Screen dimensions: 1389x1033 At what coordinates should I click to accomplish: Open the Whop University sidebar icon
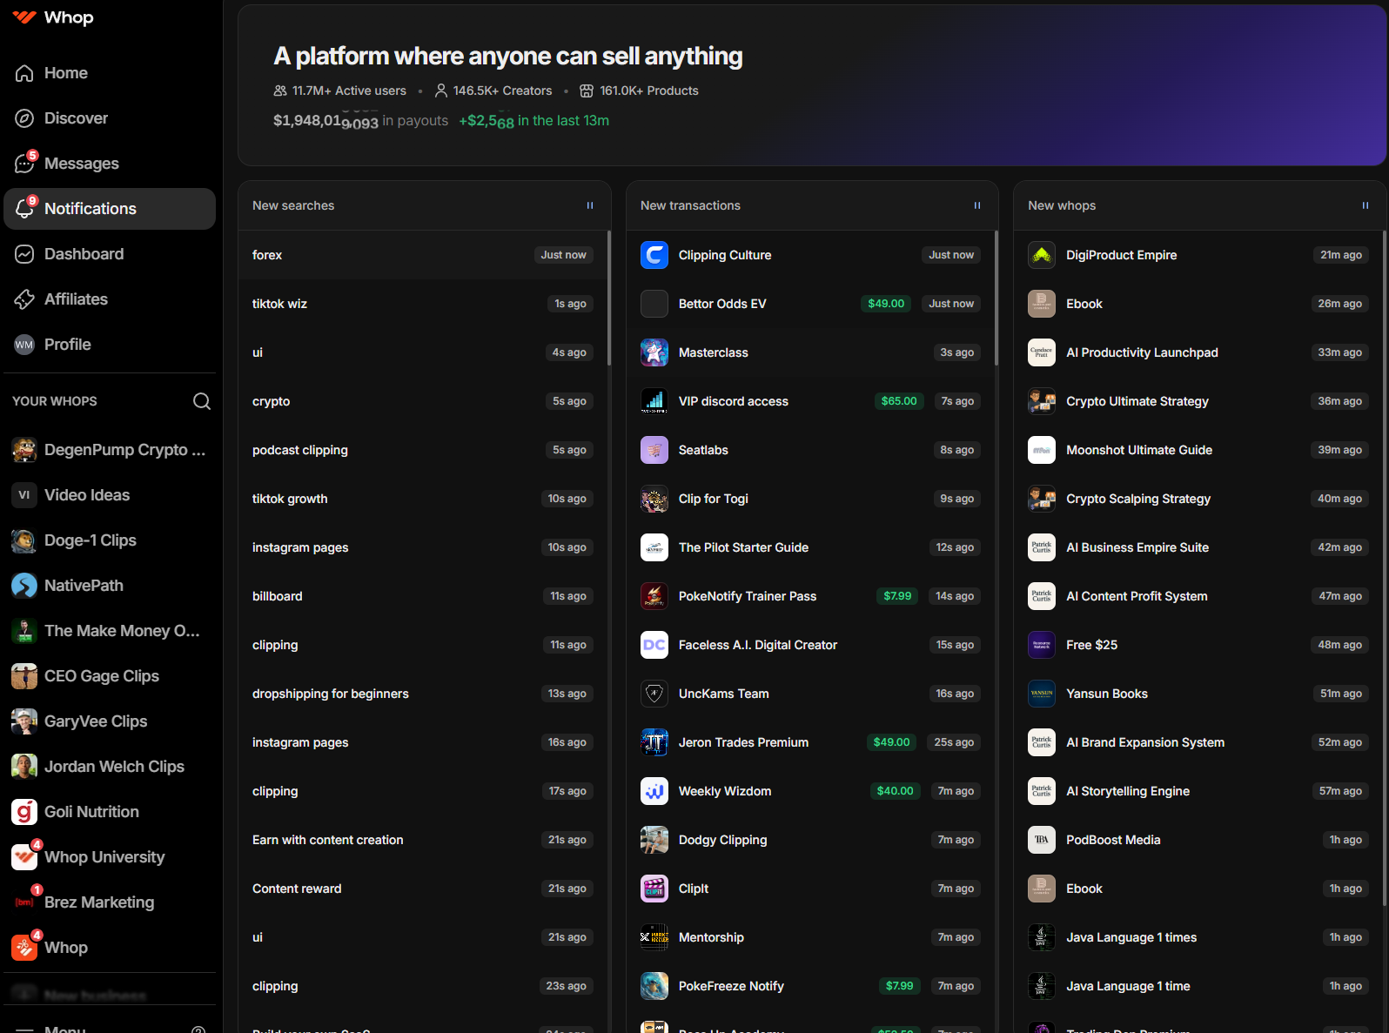24,857
